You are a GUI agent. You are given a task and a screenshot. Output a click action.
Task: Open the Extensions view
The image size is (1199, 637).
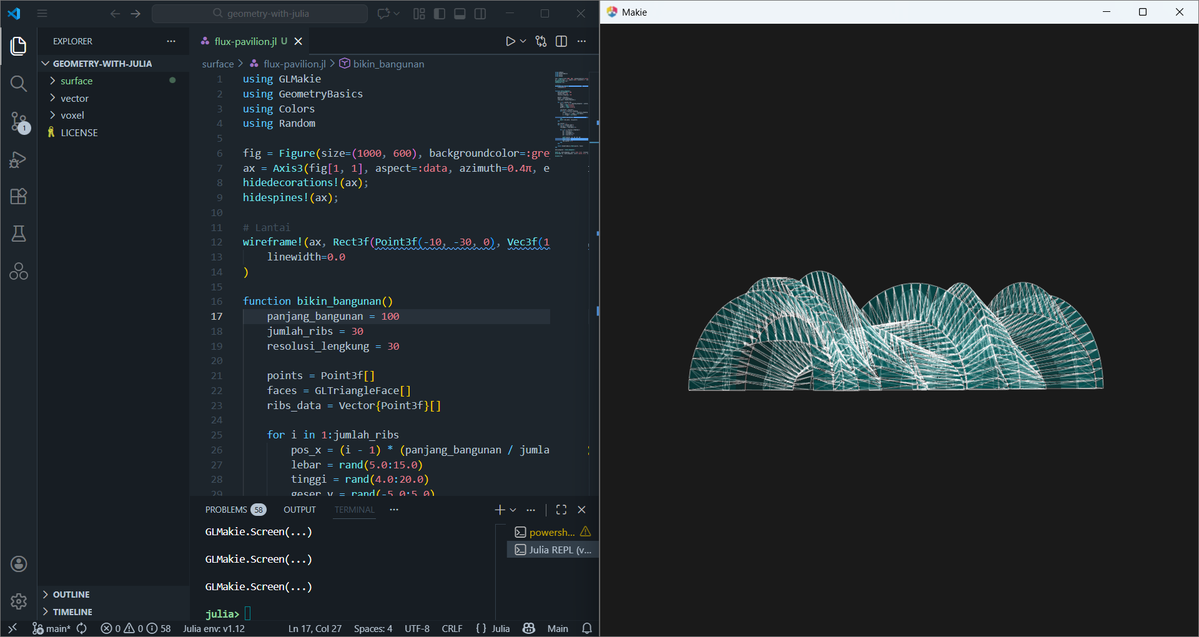click(19, 197)
